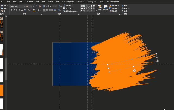Toggle strikethrough (abc) formatting
This screenshot has height=110, width=174.
pos(22,10)
